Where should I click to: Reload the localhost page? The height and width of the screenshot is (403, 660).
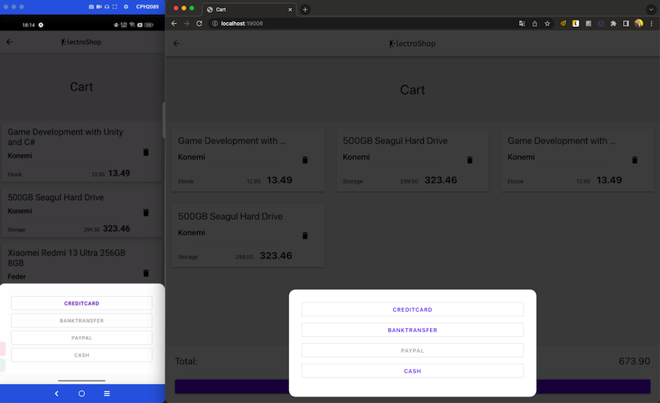pyautogui.click(x=199, y=24)
